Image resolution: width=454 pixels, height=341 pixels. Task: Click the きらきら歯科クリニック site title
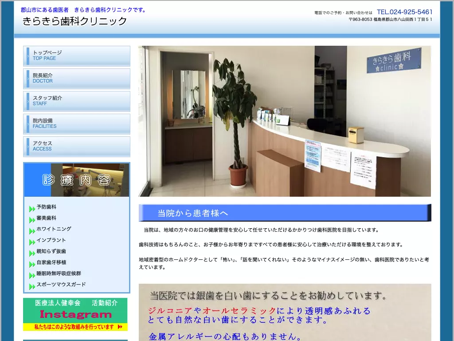74,21
